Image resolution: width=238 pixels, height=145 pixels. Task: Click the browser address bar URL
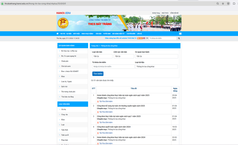point(35,4)
